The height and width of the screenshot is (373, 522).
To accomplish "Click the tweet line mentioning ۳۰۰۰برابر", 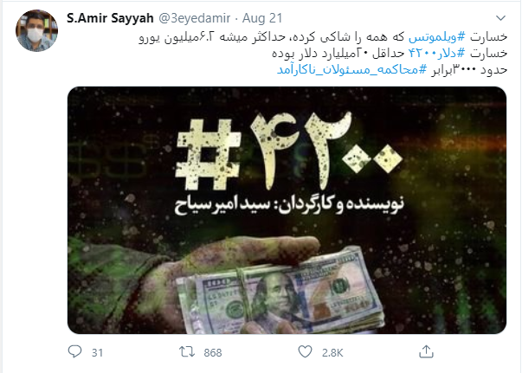I will 392,69.
